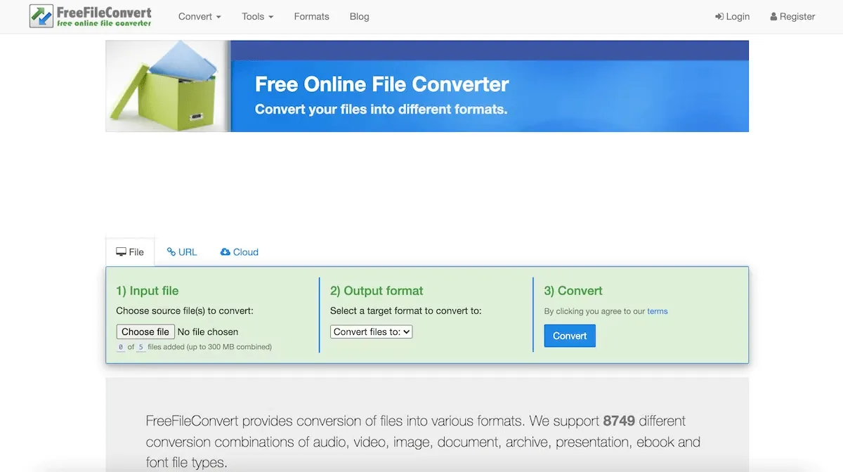The height and width of the screenshot is (472, 843).
Task: Click the "Free Online File Converter" banner heading
Action: (x=381, y=84)
